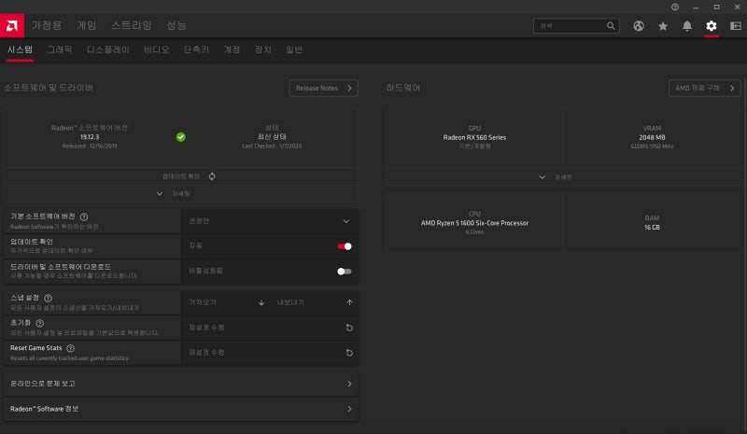Open the web browser globe icon
Screen dimensions: 747x434
point(639,26)
